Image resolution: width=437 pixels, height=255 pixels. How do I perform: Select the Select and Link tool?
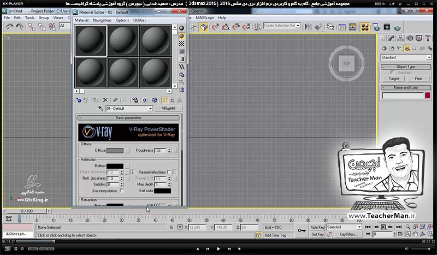pyautogui.click(x=32, y=27)
